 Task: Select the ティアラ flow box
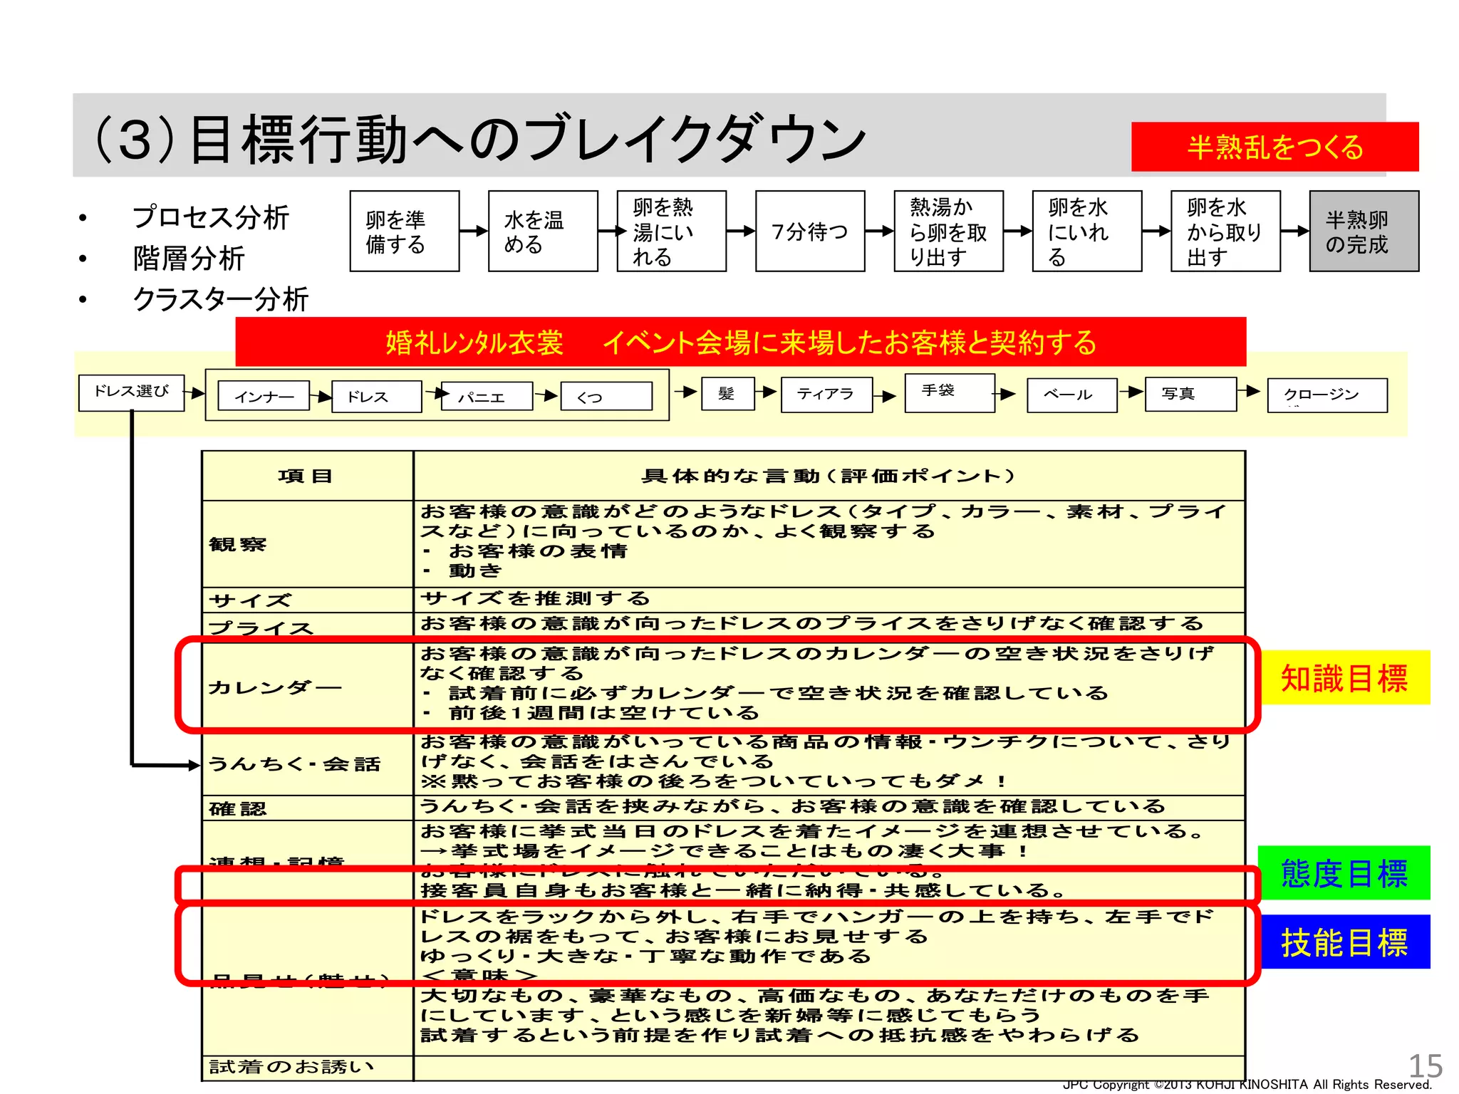coord(826,395)
